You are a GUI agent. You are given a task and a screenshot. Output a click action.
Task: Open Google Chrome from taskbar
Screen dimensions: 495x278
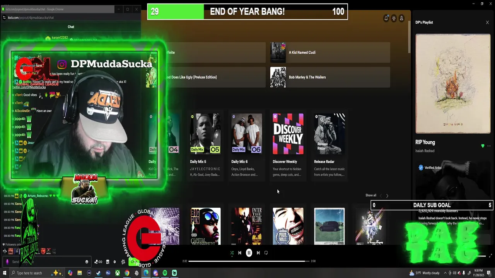127,273
